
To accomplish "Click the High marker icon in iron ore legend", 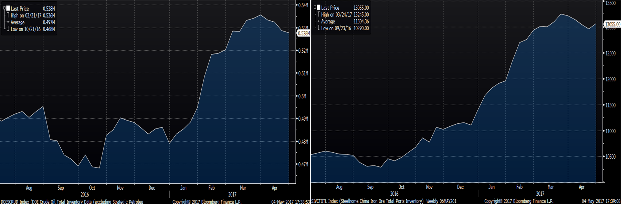I will [x=318, y=14].
